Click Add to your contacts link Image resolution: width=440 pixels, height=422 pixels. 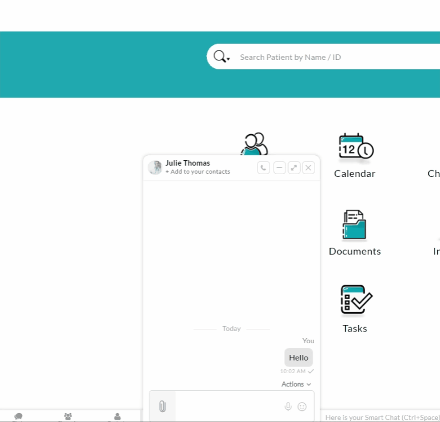(198, 172)
